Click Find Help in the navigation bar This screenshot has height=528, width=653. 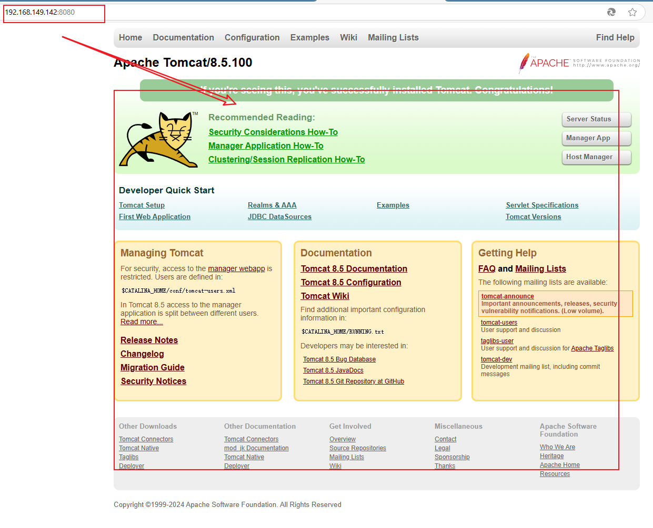[615, 37]
